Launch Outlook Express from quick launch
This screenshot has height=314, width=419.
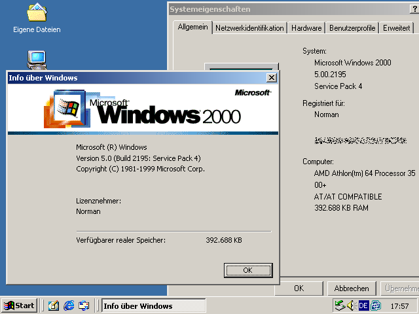84,305
